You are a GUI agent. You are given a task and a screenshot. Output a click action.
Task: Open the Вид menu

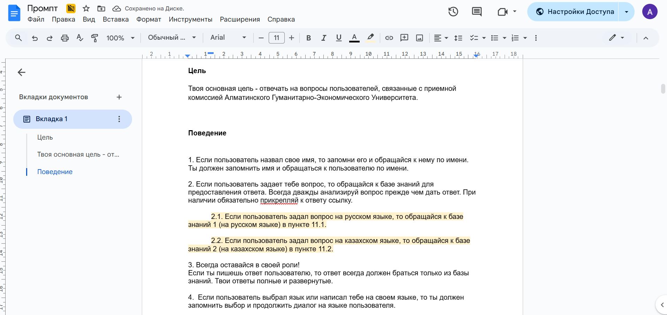(x=89, y=19)
